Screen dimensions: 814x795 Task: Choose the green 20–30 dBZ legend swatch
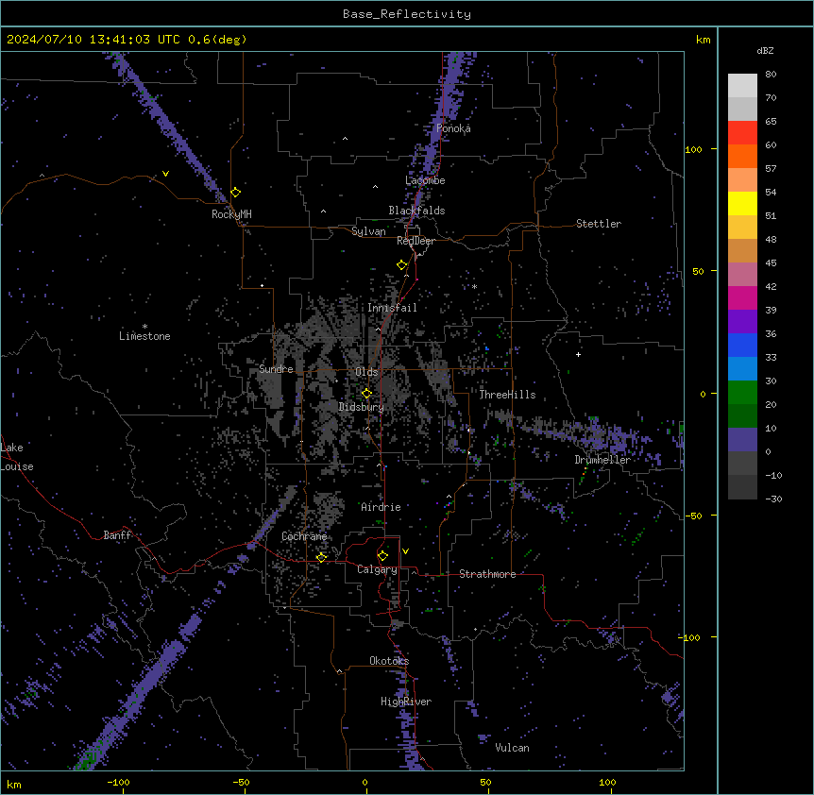click(742, 393)
